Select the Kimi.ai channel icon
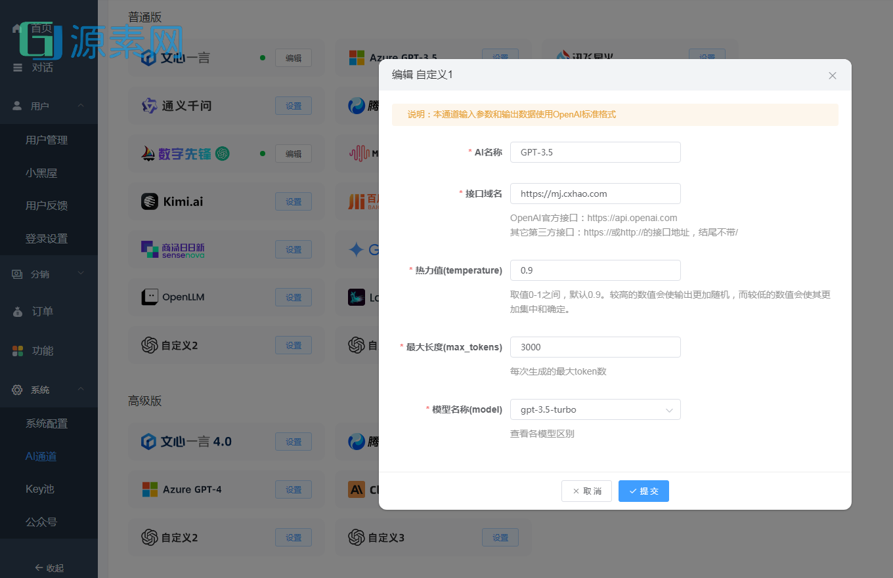Screen dimensions: 893x578 [x=148, y=201]
